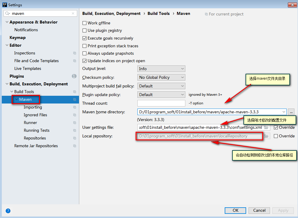
Task: Enable Print exception stack traces
Action: 85,46
